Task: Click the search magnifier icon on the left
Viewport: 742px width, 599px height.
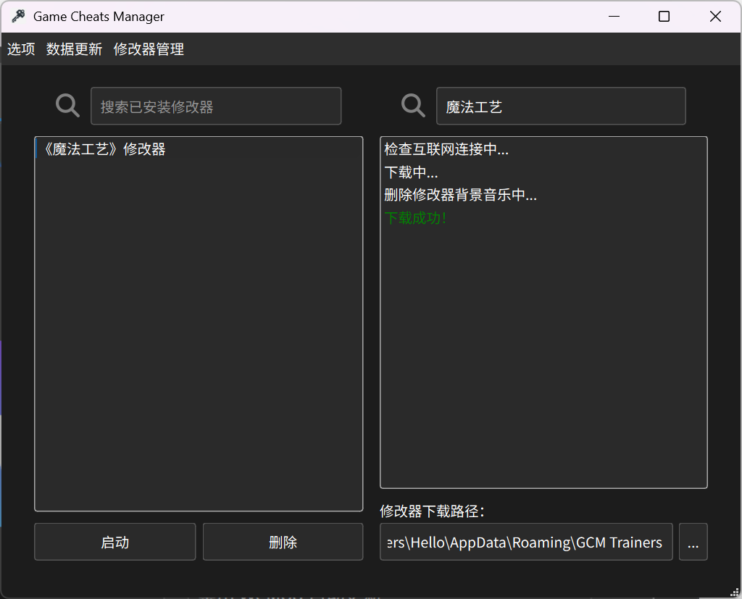Action: (x=67, y=105)
